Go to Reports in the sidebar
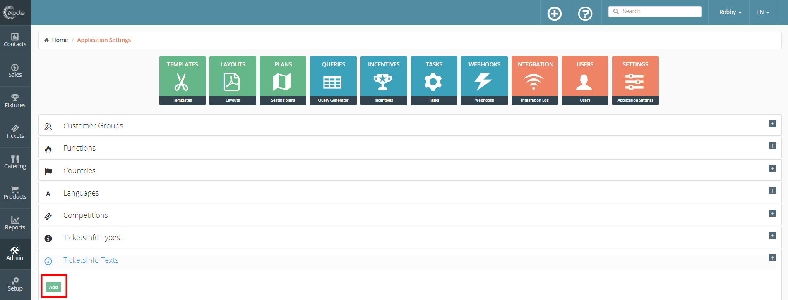The image size is (788, 300). [15, 224]
